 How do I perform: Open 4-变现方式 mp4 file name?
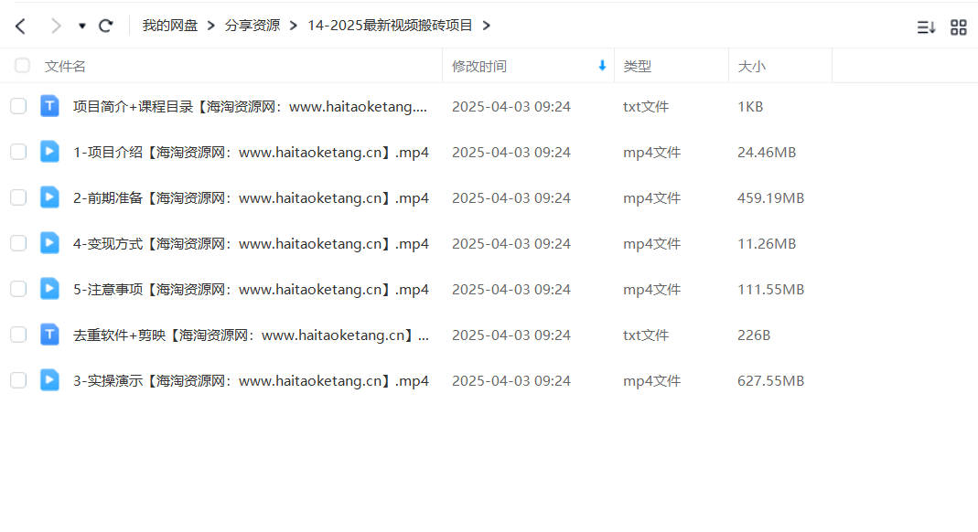pyautogui.click(x=251, y=243)
